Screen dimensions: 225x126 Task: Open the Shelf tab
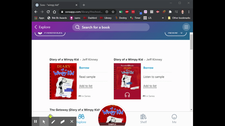[x=143, y=119]
